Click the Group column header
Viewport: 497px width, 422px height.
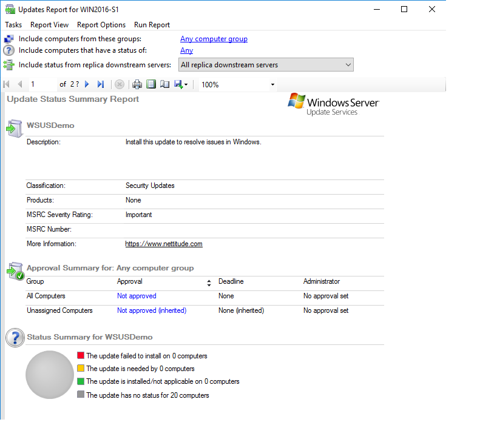[35, 281]
